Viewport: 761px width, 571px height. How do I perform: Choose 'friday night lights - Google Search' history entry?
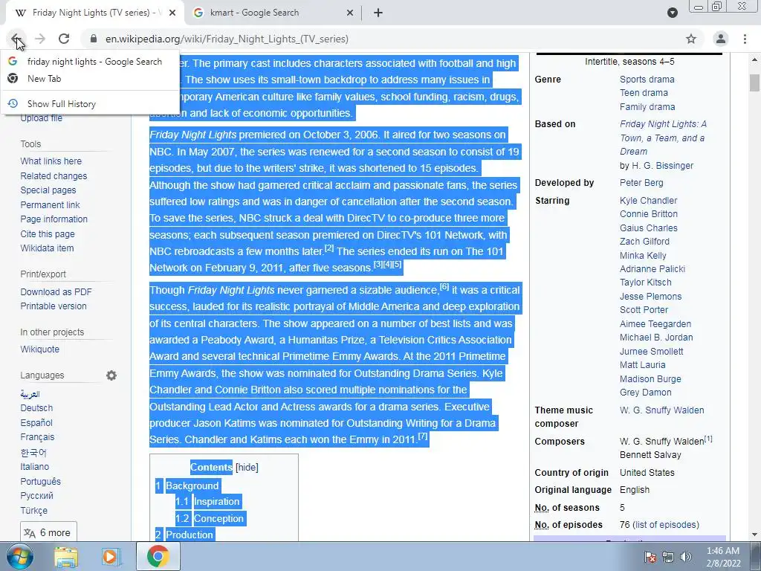(90, 62)
